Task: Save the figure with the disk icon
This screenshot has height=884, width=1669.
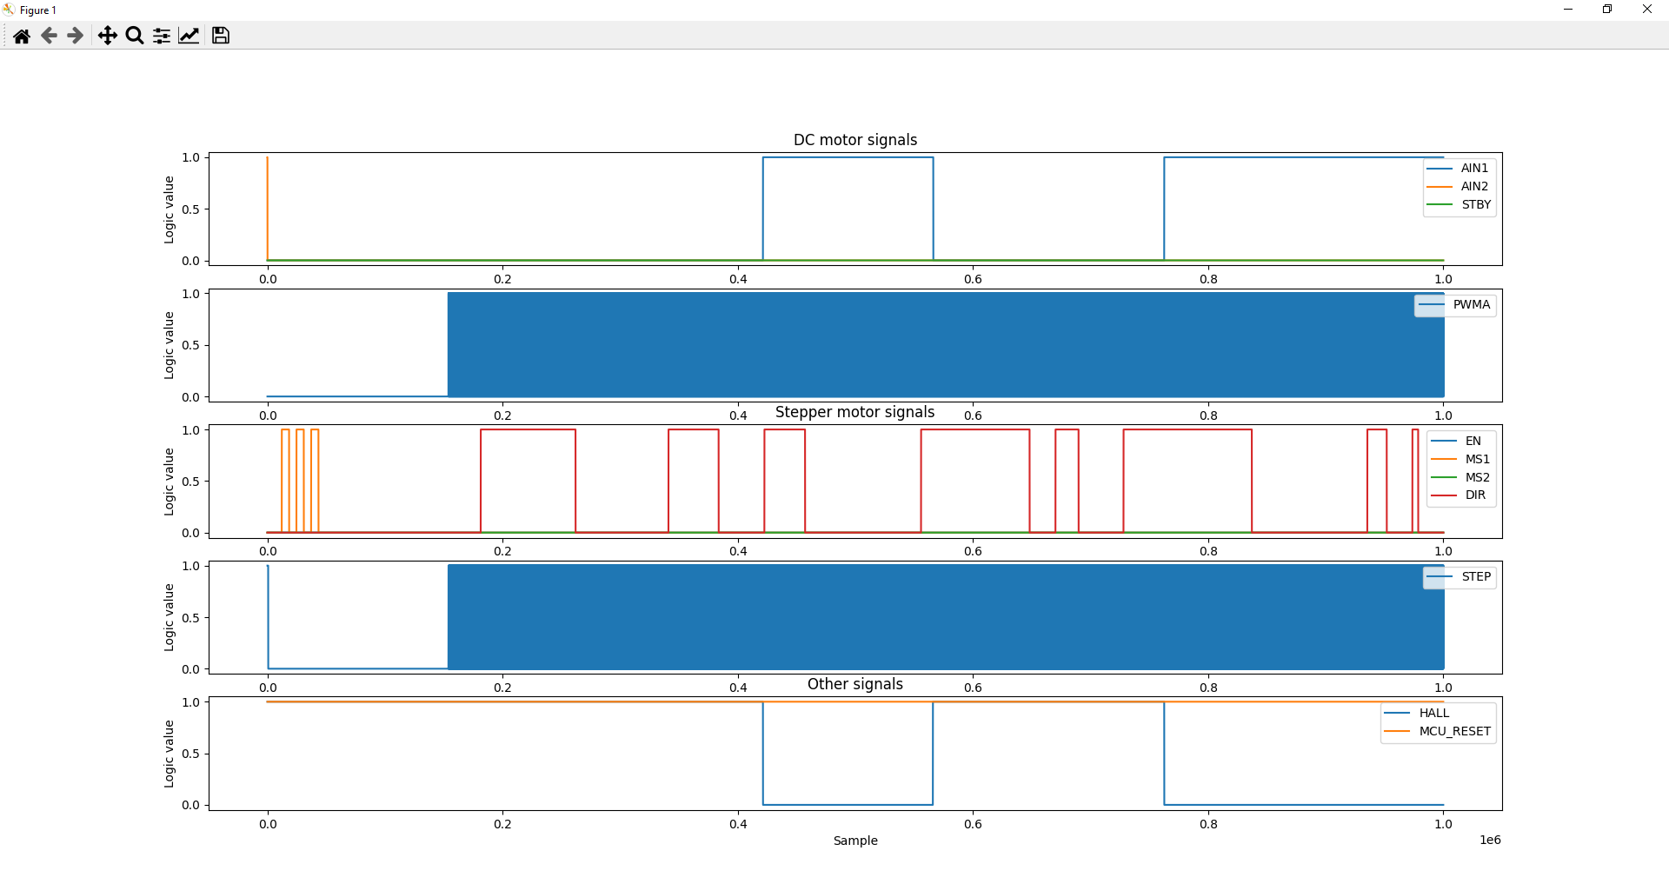Action: pos(221,36)
